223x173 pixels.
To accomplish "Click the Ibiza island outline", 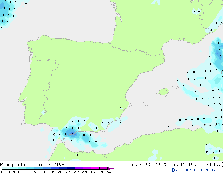I will tap(146, 102).
